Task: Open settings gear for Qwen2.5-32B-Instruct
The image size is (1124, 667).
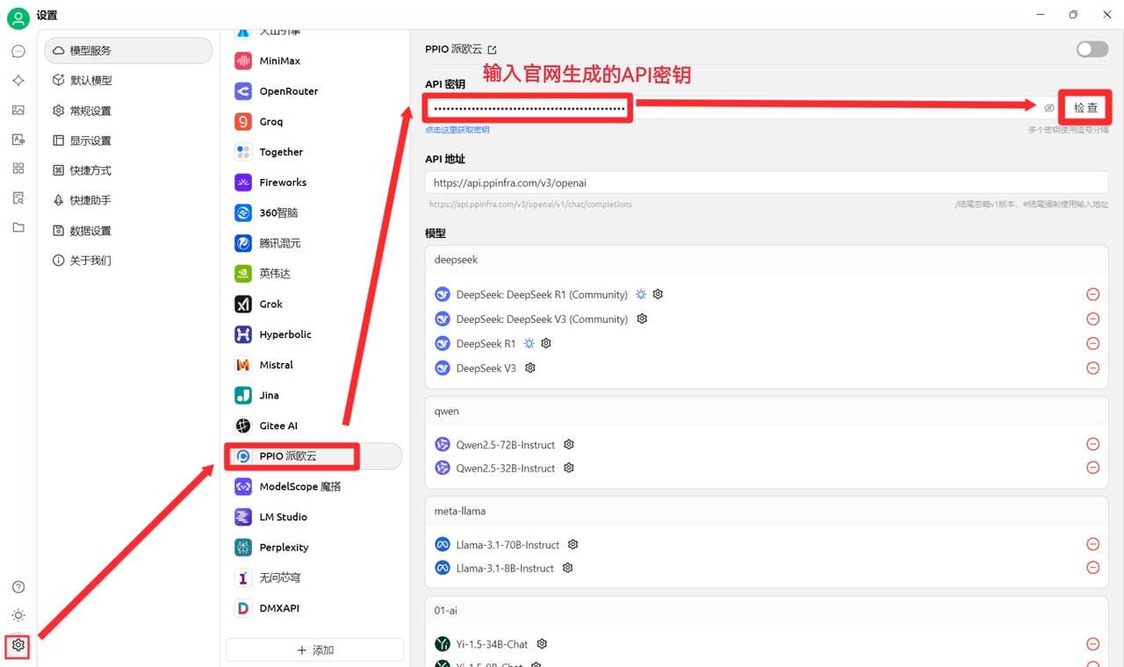Action: 569,468
